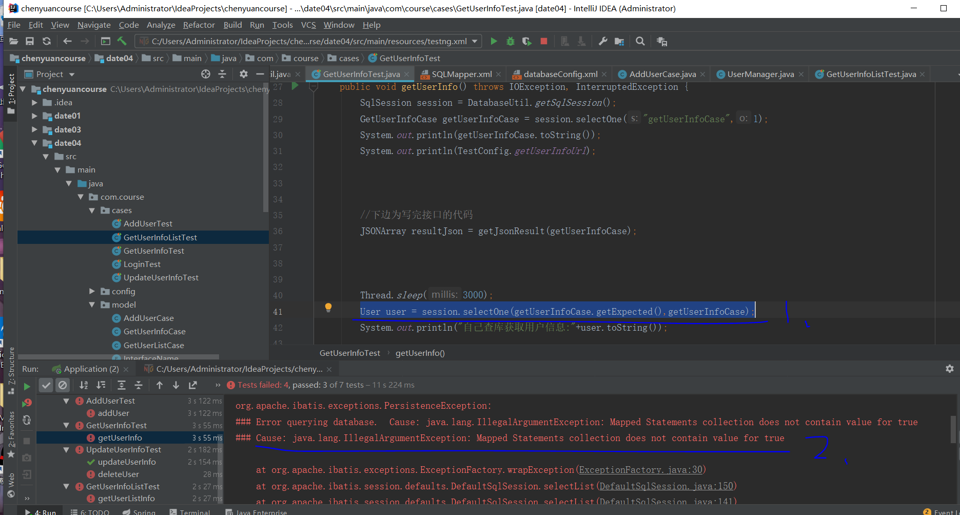Navigate back with the left arrow
The image size is (960, 515).
click(x=67, y=41)
